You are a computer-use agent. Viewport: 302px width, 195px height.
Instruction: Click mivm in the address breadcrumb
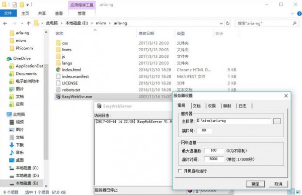point(101,23)
